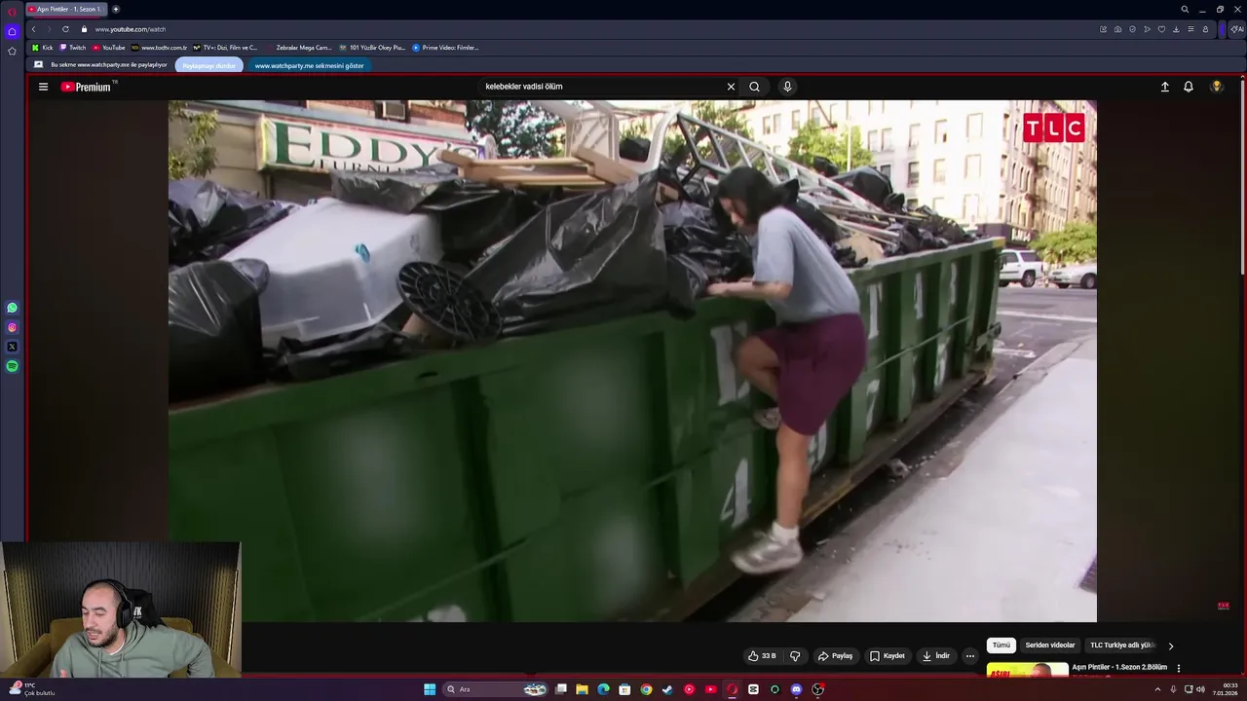
Task: Clear the YouTube search text with the X
Action: pyautogui.click(x=731, y=87)
